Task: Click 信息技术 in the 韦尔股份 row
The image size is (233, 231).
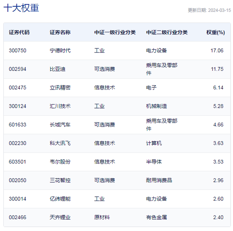Action: point(105,162)
